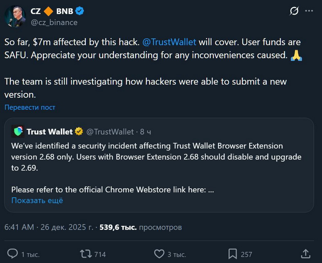
Task: Open the share post icon
Action: [x=305, y=254]
